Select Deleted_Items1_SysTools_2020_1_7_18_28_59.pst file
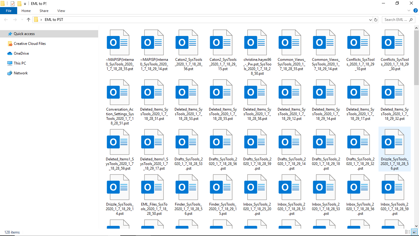 pos(119,150)
